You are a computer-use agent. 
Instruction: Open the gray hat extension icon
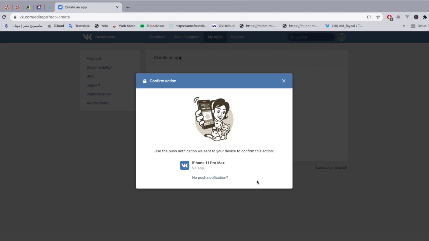point(398,17)
